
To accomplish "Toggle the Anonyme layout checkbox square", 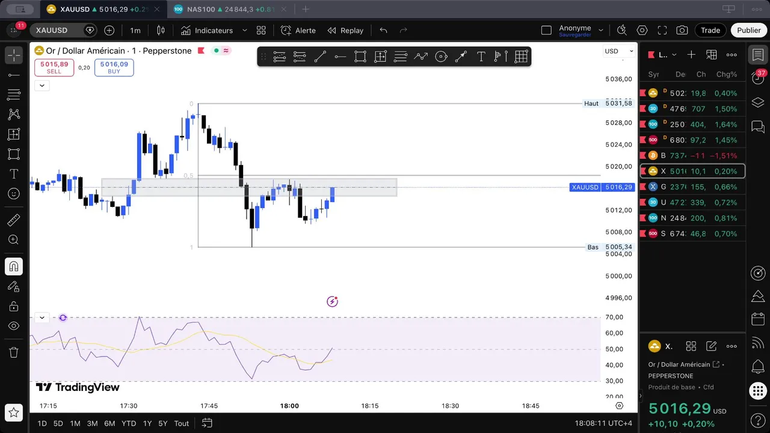I will tap(546, 31).
